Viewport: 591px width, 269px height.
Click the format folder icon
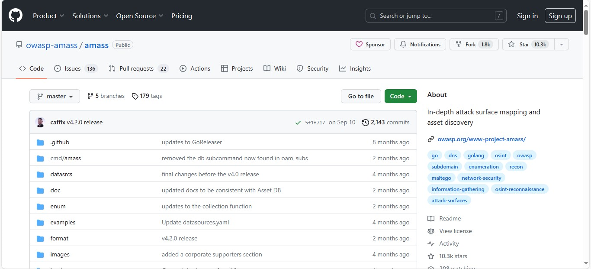pyautogui.click(x=40, y=239)
